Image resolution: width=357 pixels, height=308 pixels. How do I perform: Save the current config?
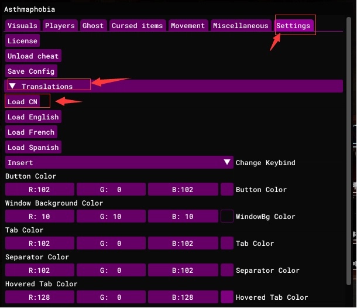31,71
